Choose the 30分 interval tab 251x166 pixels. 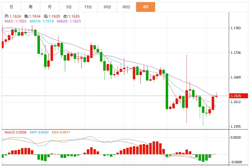pyautogui.click(x=107, y=7)
